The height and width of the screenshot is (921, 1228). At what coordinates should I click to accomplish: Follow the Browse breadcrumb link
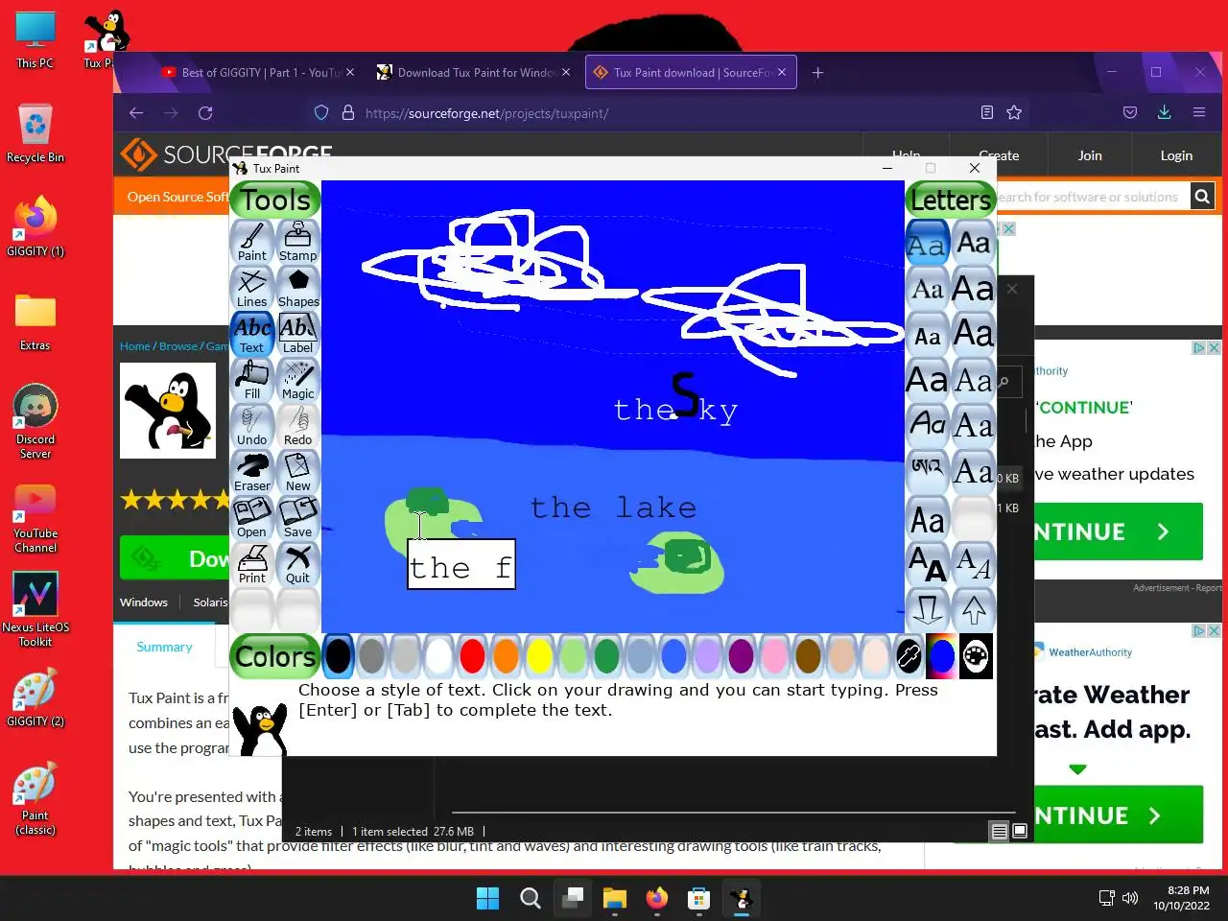(178, 346)
